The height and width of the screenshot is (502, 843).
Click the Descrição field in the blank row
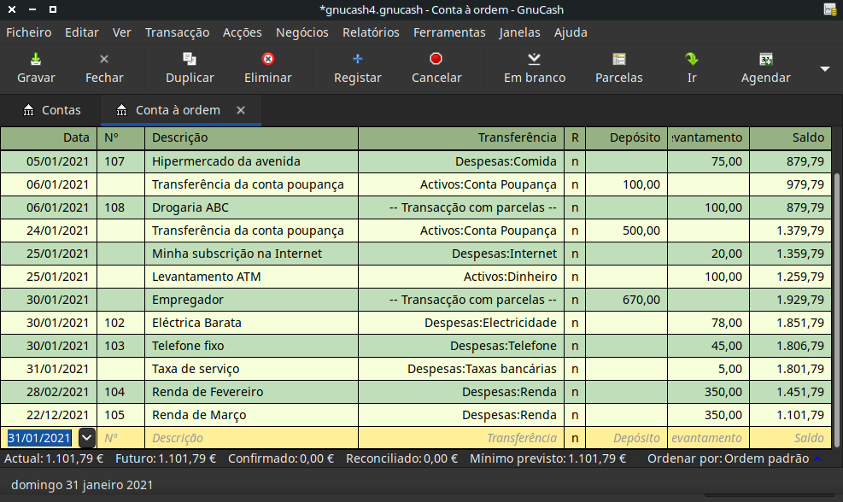click(251, 438)
